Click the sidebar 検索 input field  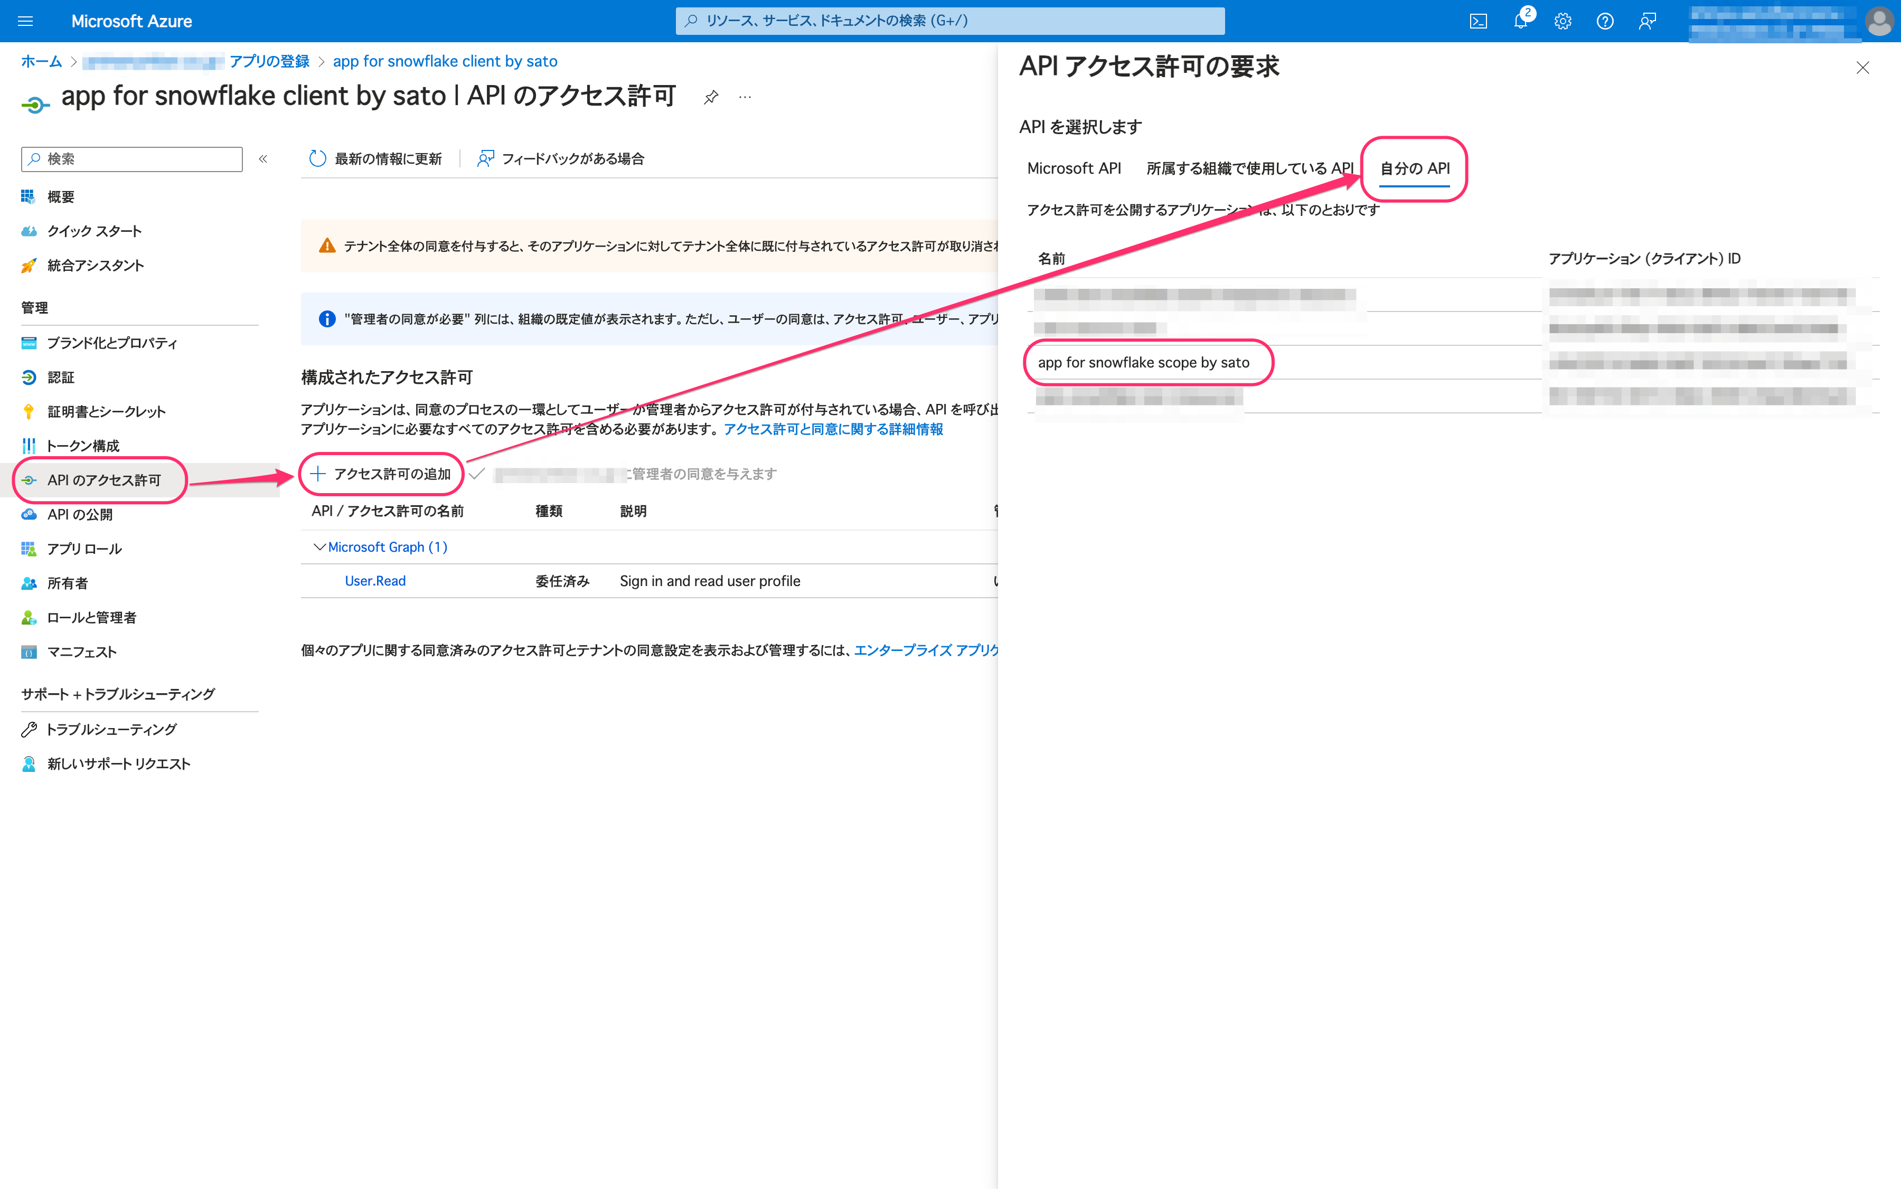tap(131, 159)
